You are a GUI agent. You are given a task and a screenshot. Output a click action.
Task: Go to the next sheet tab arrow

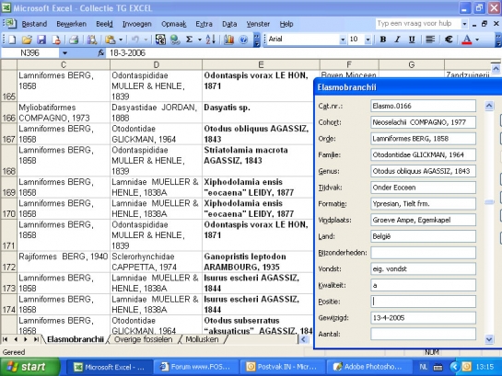[26, 339]
